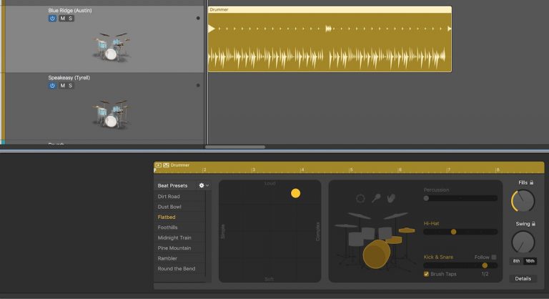
Task: Choose the Dust Bowl beat preset
Action: pyautogui.click(x=169, y=207)
